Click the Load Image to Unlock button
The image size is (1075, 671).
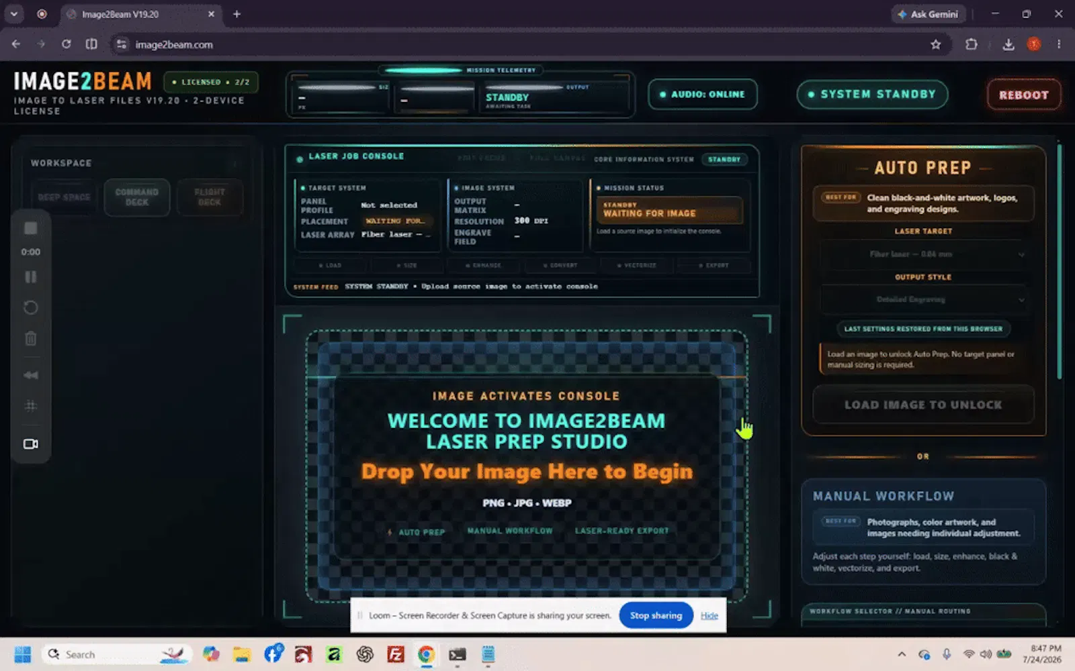click(923, 405)
